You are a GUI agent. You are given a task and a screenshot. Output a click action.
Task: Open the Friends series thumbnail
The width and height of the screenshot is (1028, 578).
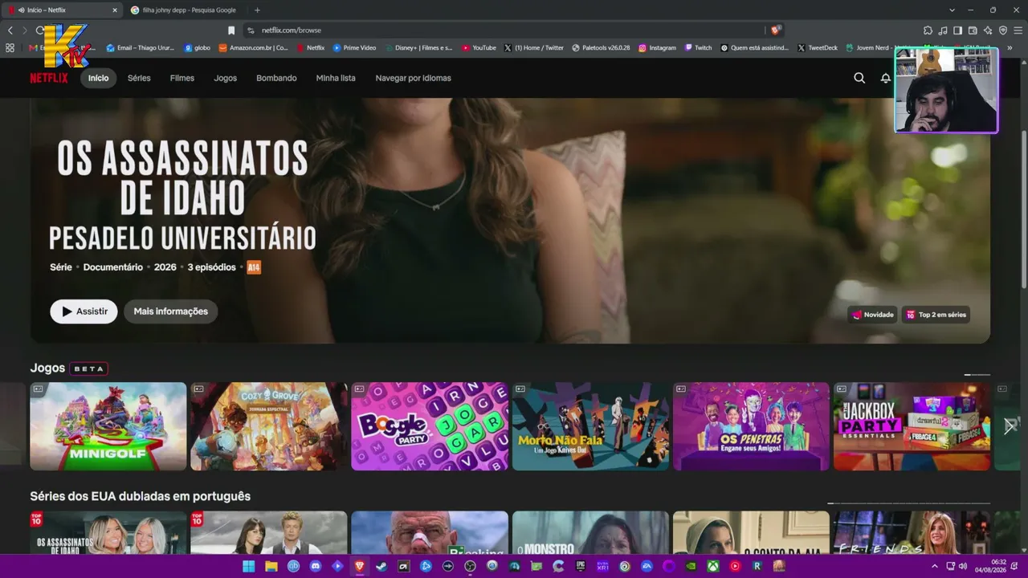[x=912, y=533]
